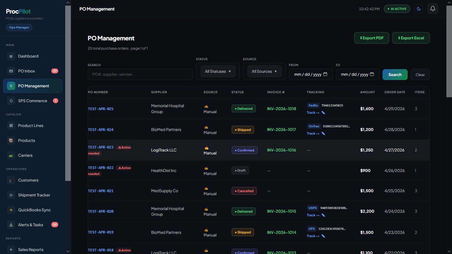This screenshot has width=452, height=254.
Task: Select PO Management in sidebar
Action: 32,86
